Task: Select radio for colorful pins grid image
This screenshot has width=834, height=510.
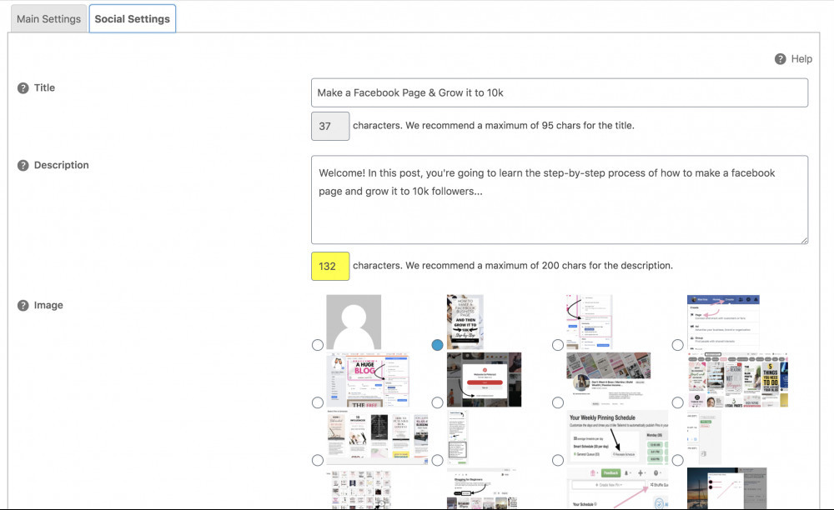Action: [x=677, y=402]
